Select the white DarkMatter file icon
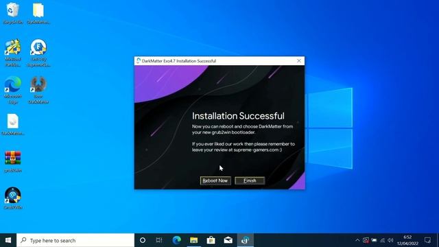This screenshot has width=439, height=247. coord(12,124)
